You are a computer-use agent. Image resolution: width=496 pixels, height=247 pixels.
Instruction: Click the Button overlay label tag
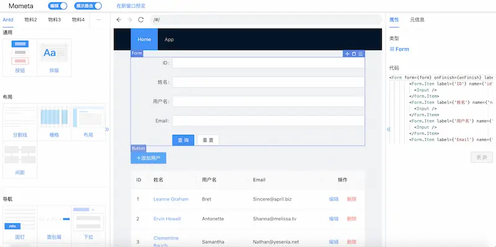point(138,149)
